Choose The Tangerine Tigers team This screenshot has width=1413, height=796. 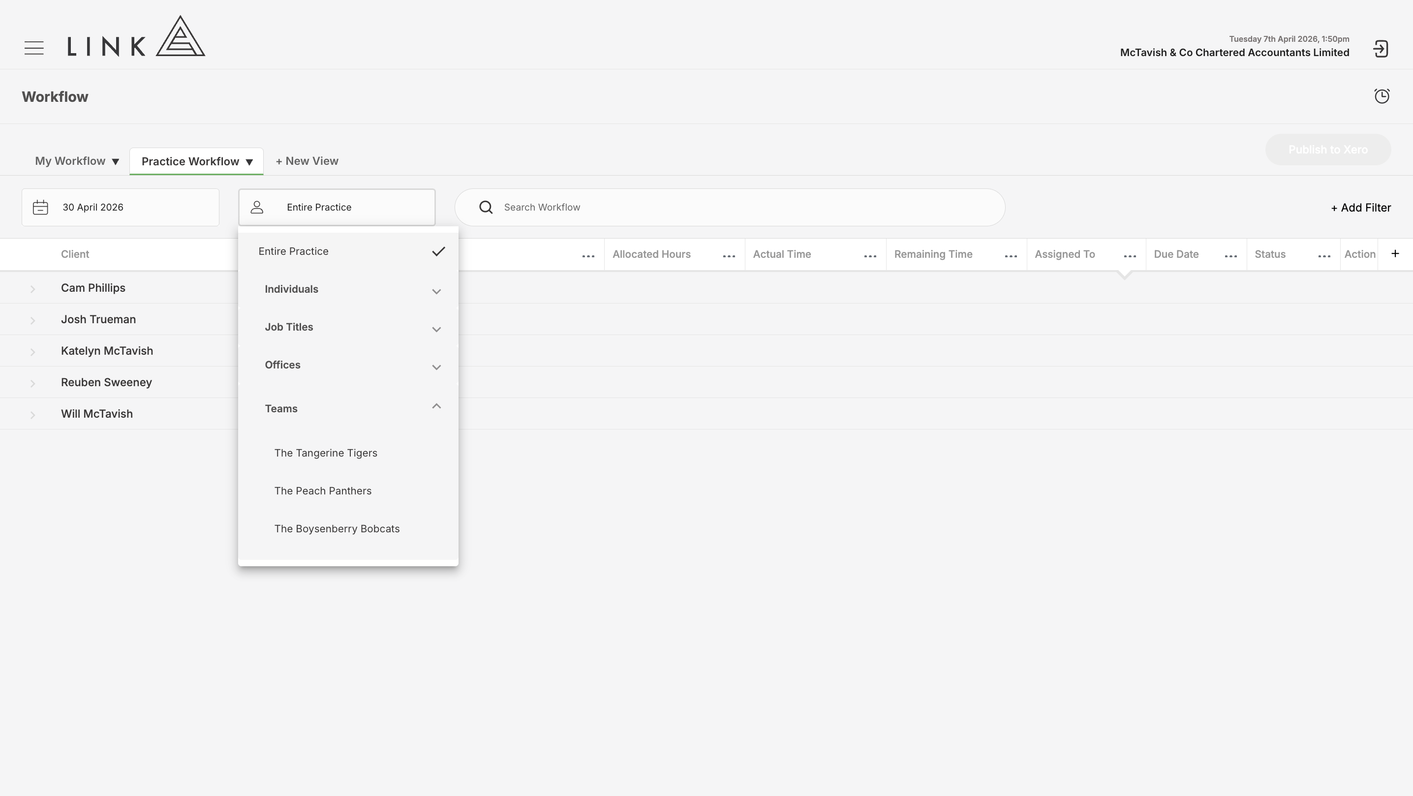[326, 453]
